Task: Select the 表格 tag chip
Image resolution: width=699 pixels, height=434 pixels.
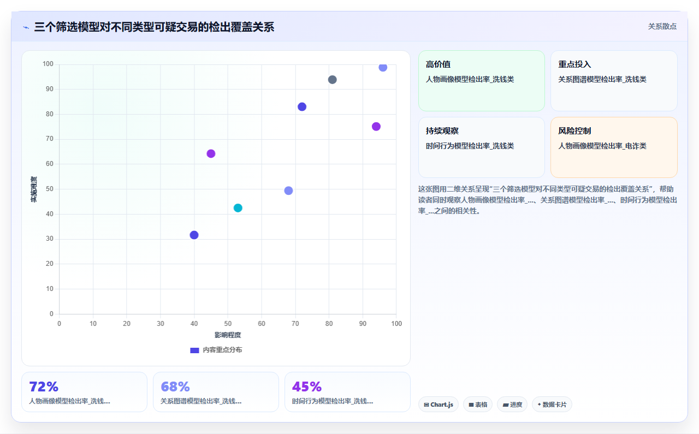Action: [x=478, y=405]
